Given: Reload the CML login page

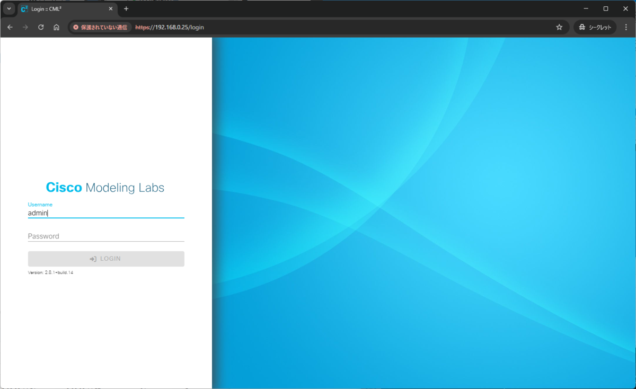Looking at the screenshot, I should 41,27.
